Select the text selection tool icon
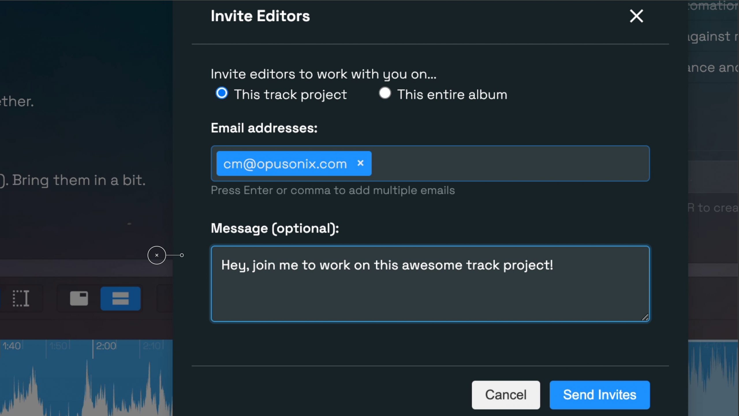Image resolution: width=739 pixels, height=416 pixels. coord(21,298)
